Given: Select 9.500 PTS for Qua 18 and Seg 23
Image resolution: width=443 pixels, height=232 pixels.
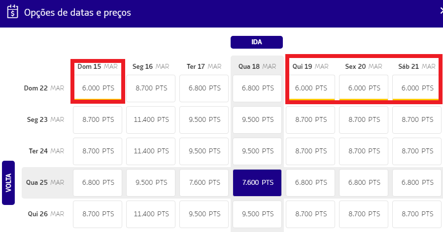Looking at the screenshot, I should [x=257, y=119].
